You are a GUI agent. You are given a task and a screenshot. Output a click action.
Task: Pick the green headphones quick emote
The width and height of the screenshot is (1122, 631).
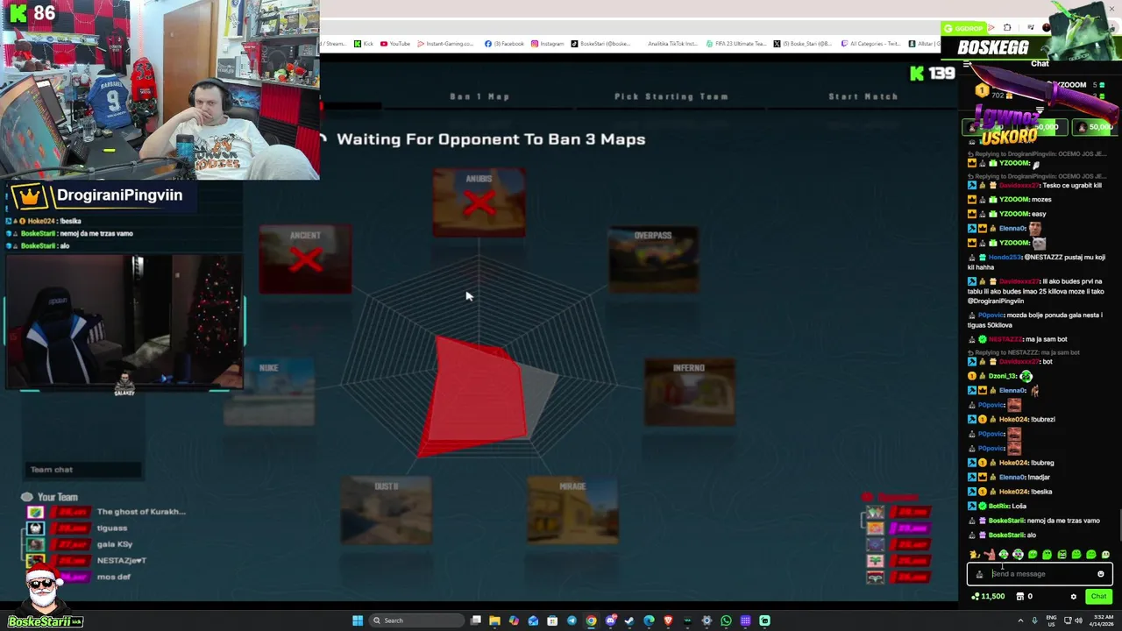coord(1004,555)
